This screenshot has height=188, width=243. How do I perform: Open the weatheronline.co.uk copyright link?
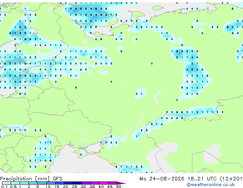pos(211,185)
